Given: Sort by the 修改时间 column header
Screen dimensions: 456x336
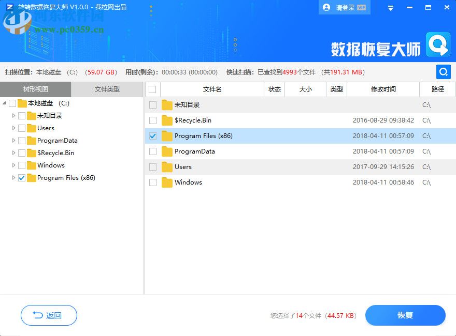Looking at the screenshot, I should coord(384,89).
